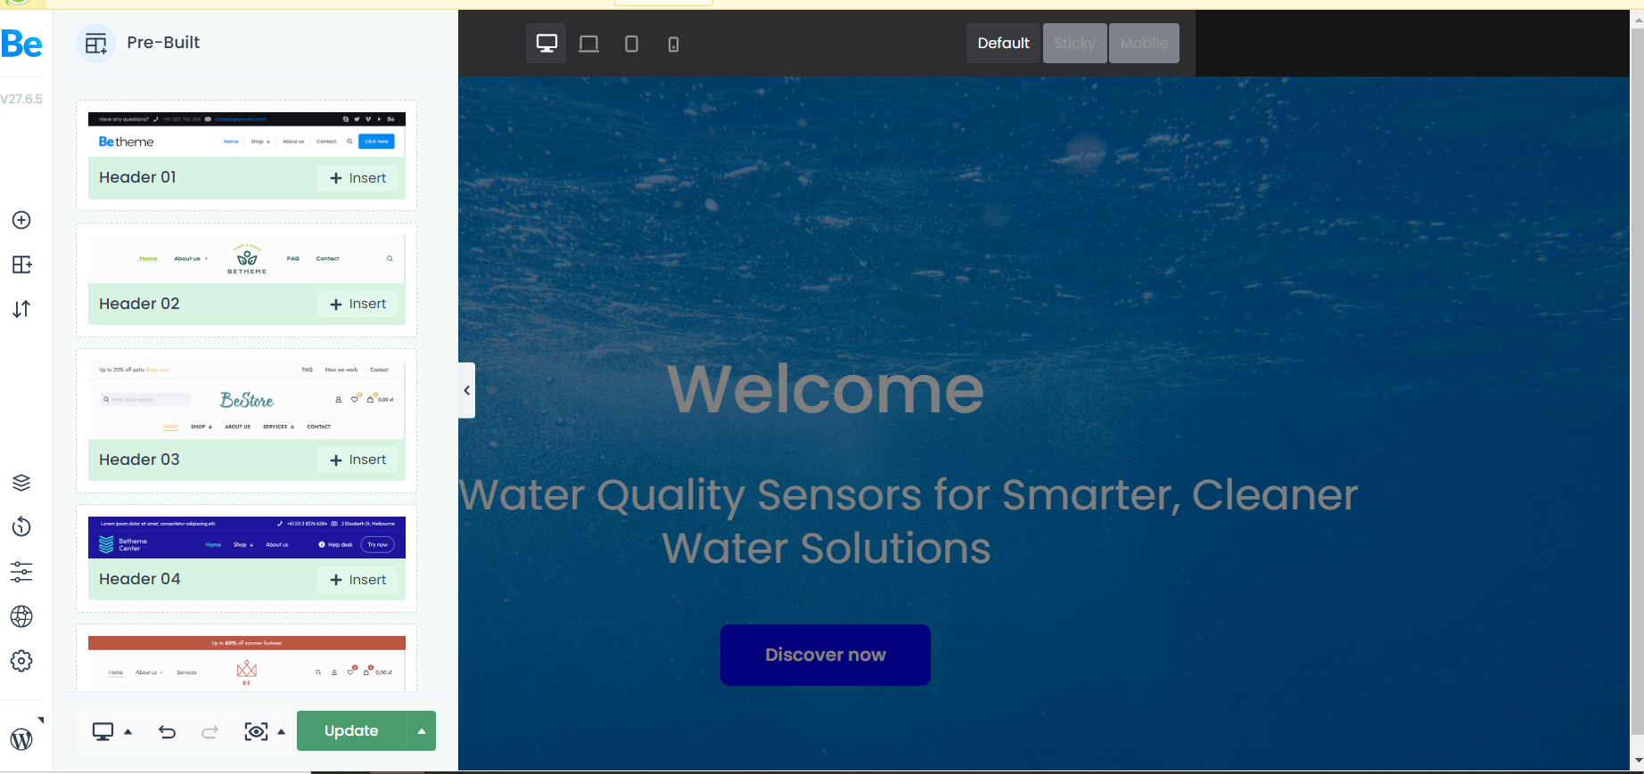The height and width of the screenshot is (774, 1644).
Task: Open the navigator layers icon
Action: [21, 483]
